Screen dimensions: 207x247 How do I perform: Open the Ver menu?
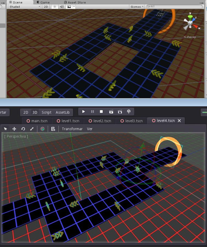pos(89,129)
